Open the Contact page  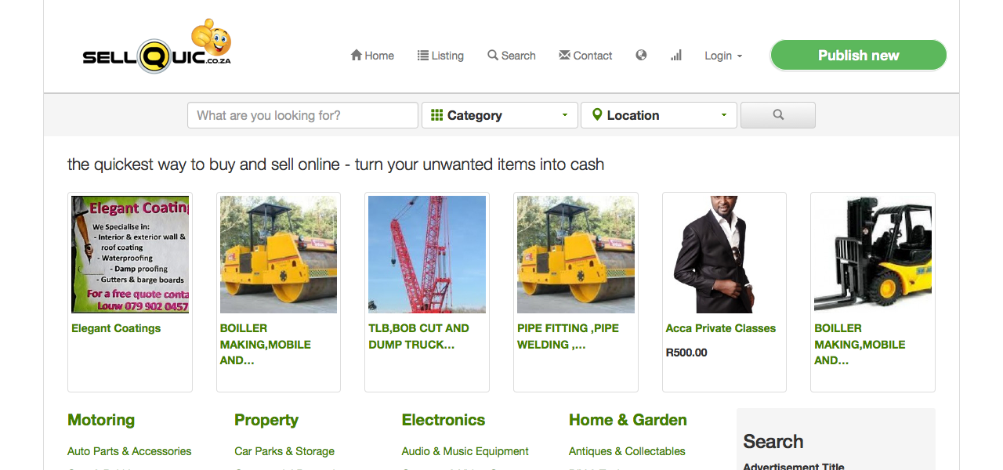[585, 56]
